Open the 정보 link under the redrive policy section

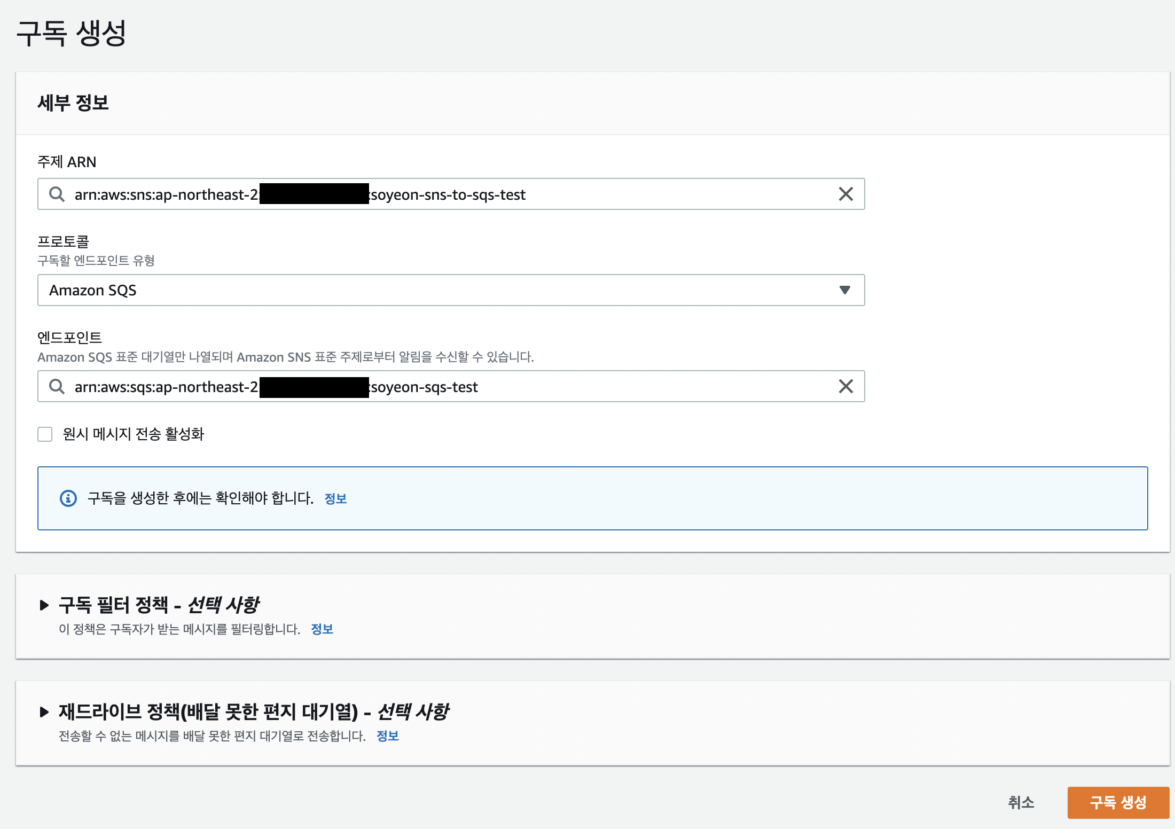coord(388,736)
